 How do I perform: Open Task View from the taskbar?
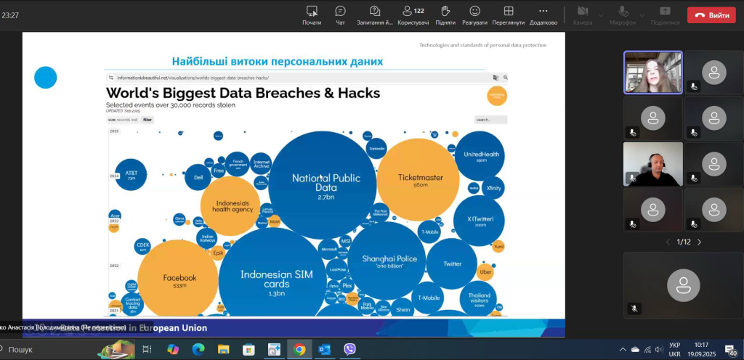click(147, 350)
